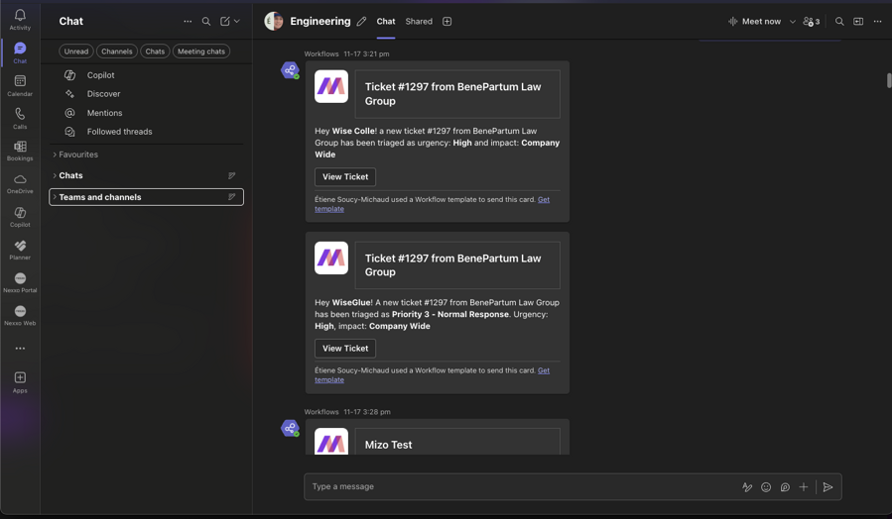Open message formatting options
The image size is (892, 519).
pyautogui.click(x=747, y=486)
